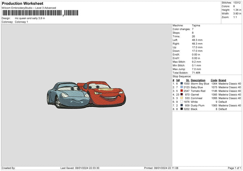The height and width of the screenshot is (171, 243).
Task: Click the 'Up:' label
Action: tap(175, 47)
